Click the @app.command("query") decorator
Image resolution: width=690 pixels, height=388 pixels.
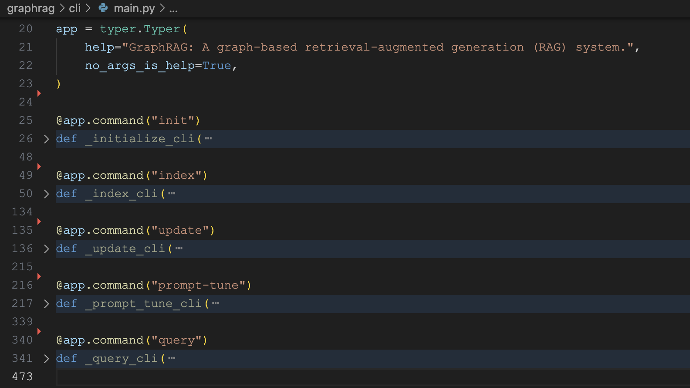[x=132, y=340]
